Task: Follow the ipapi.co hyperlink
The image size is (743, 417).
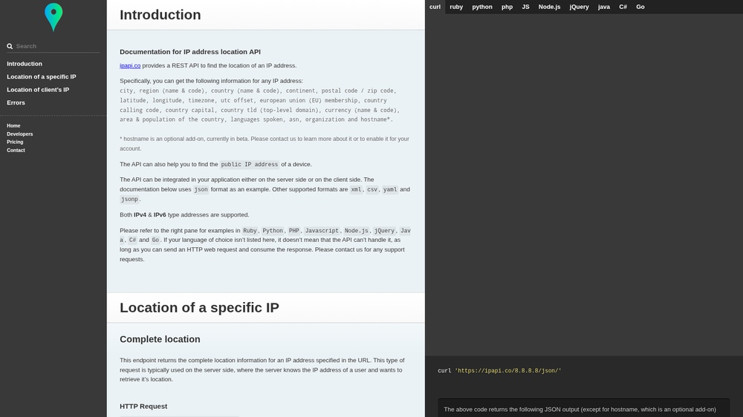Action: click(x=130, y=66)
